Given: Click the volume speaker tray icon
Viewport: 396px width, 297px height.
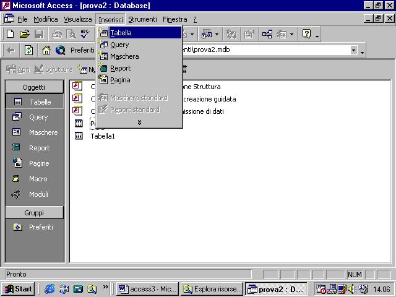Looking at the screenshot, I should pyautogui.click(x=351, y=289).
